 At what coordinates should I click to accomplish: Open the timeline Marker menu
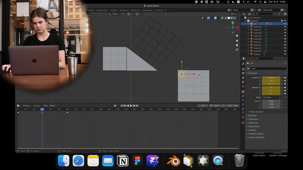click(x=53, y=106)
